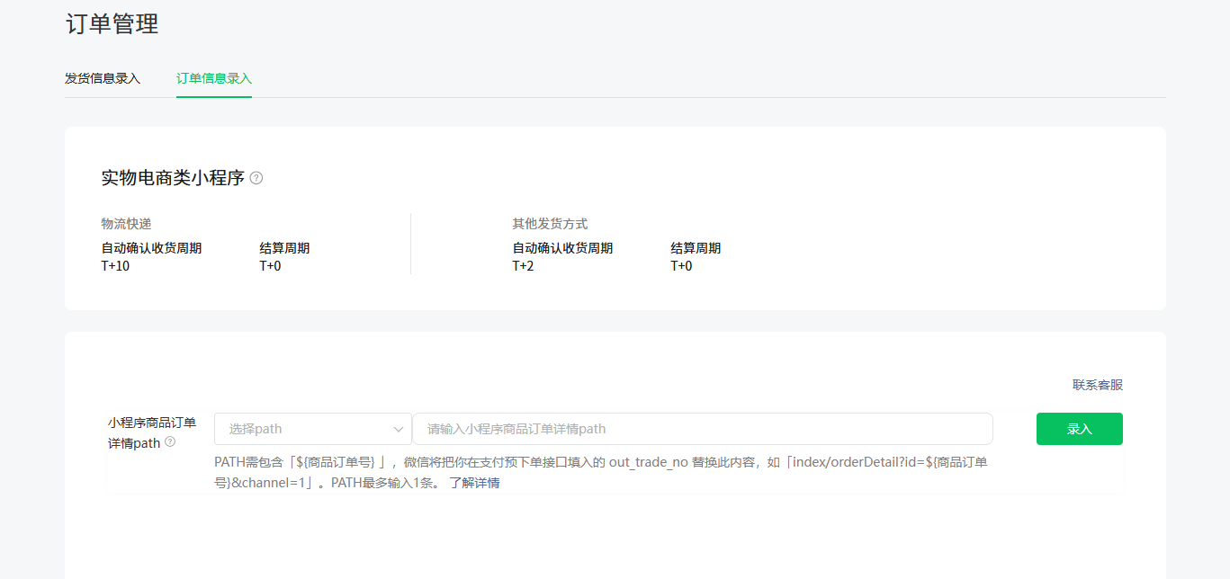Open the 联系客服 link
1230x579 pixels.
pos(1097,385)
